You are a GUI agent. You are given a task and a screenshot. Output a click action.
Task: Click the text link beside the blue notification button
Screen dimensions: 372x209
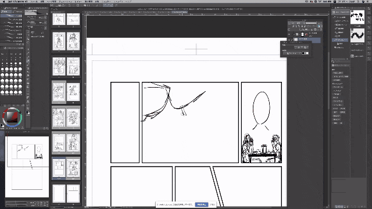(x=212, y=204)
